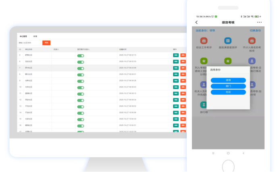Toggle the switch in row ID 12
The height and width of the screenshot is (172, 279).
click(81, 100)
